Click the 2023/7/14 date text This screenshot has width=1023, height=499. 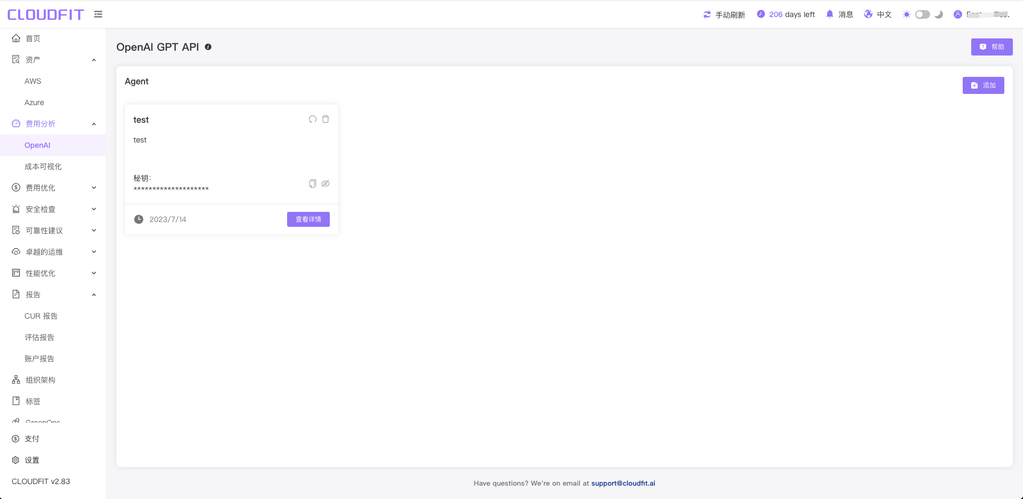pos(168,219)
